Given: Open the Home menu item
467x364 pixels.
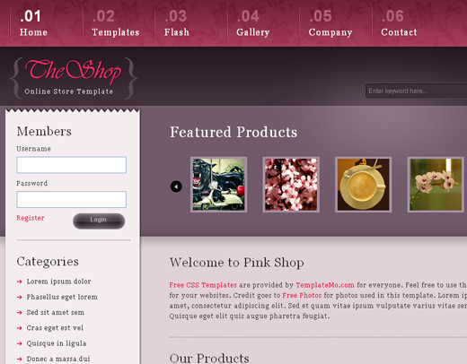Looking at the screenshot, I should [33, 23].
